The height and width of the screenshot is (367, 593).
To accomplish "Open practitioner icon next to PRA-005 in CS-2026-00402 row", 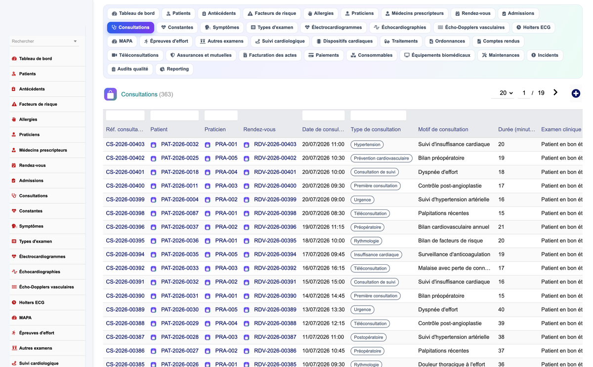I will pyautogui.click(x=208, y=159).
